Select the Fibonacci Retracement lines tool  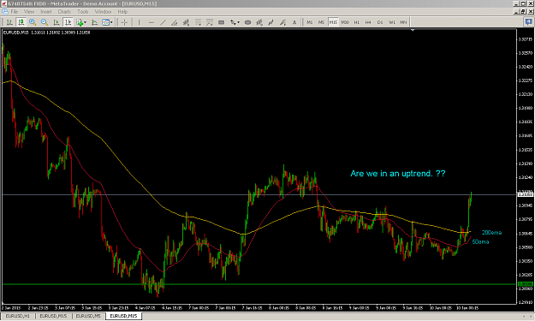click(198, 22)
